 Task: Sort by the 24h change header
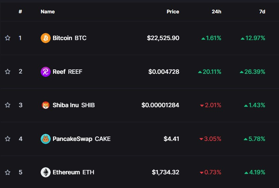[x=216, y=12]
